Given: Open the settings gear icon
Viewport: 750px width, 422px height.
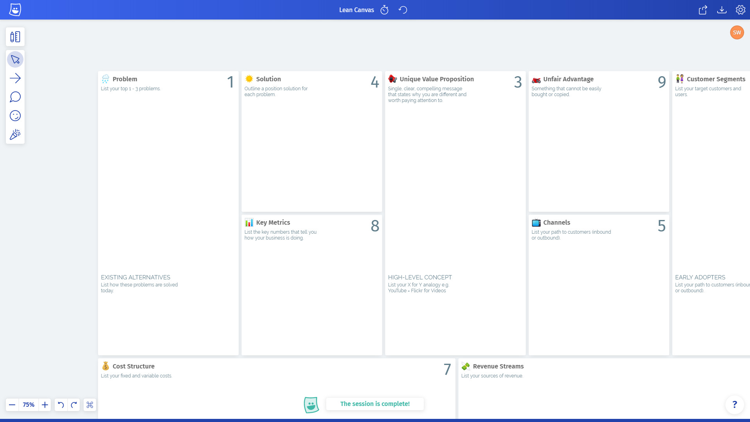Looking at the screenshot, I should tap(740, 10).
